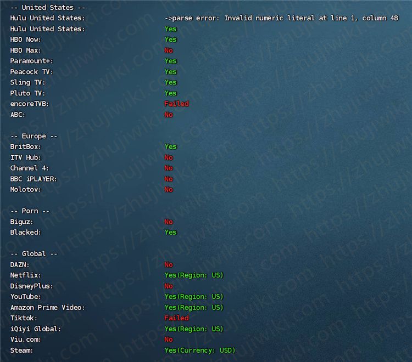The image size is (412, 362).
Task: Select Steam's "Yes(Currency: USD)" result
Action: click(200, 350)
